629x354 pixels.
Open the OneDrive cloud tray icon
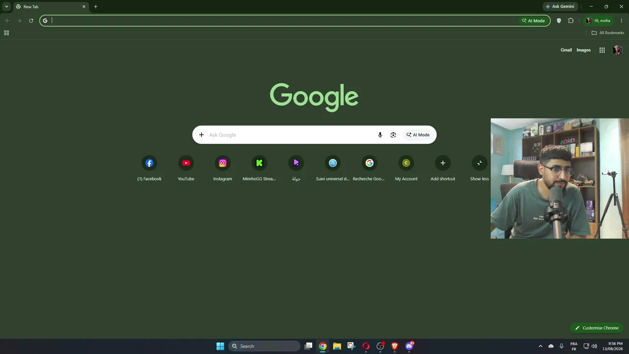551,346
